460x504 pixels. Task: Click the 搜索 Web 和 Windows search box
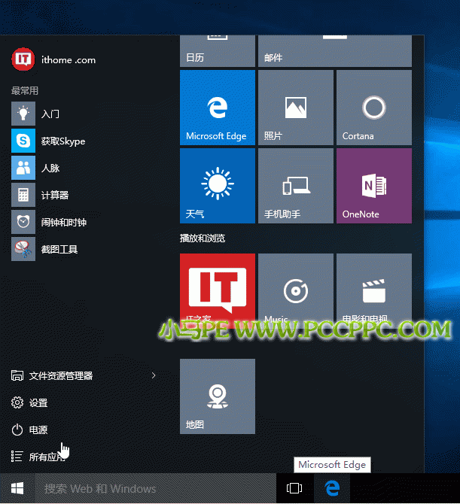(x=156, y=488)
